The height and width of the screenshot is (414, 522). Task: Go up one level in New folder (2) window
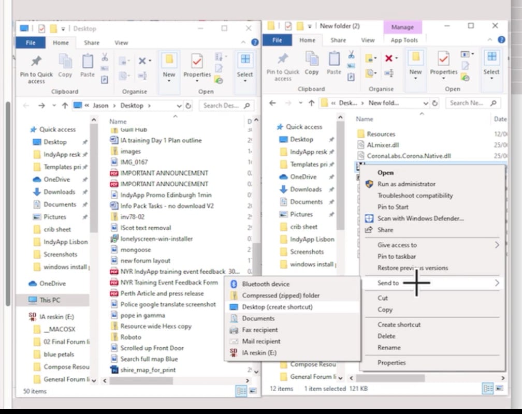[x=311, y=103]
